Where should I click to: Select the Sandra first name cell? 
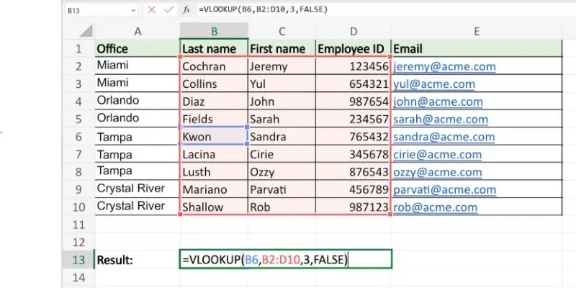(282, 137)
